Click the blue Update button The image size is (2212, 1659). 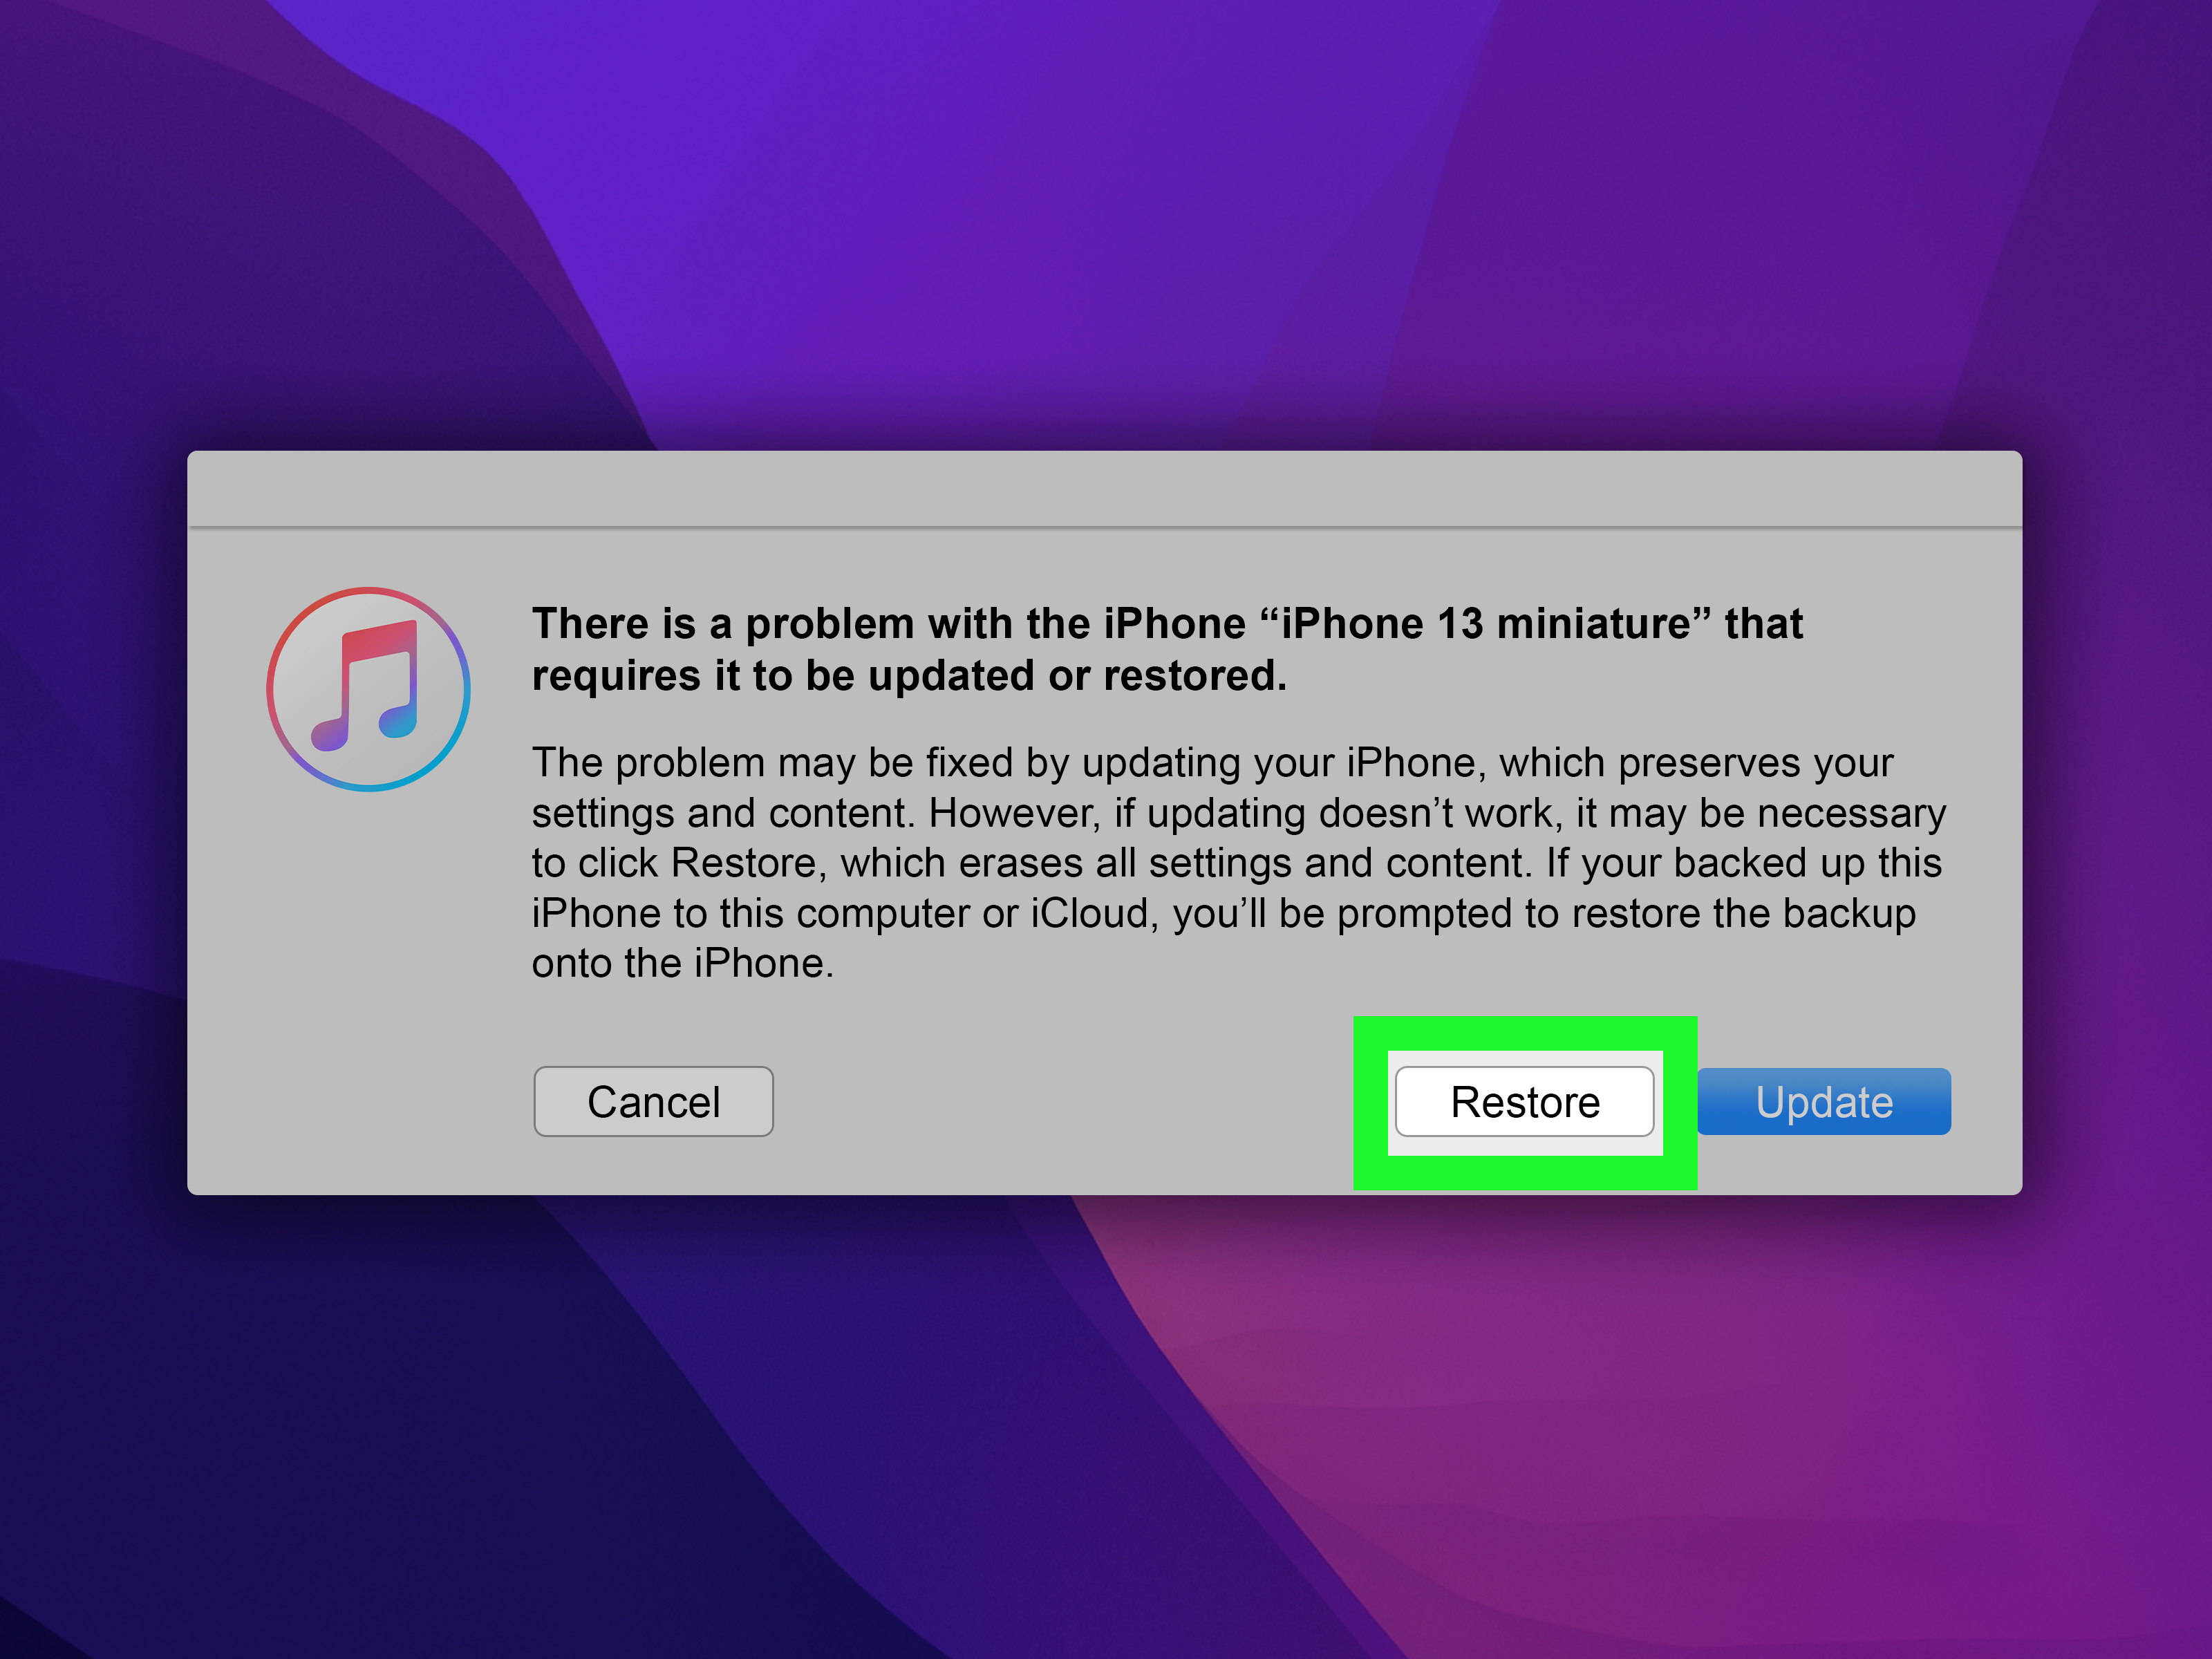(1824, 1101)
